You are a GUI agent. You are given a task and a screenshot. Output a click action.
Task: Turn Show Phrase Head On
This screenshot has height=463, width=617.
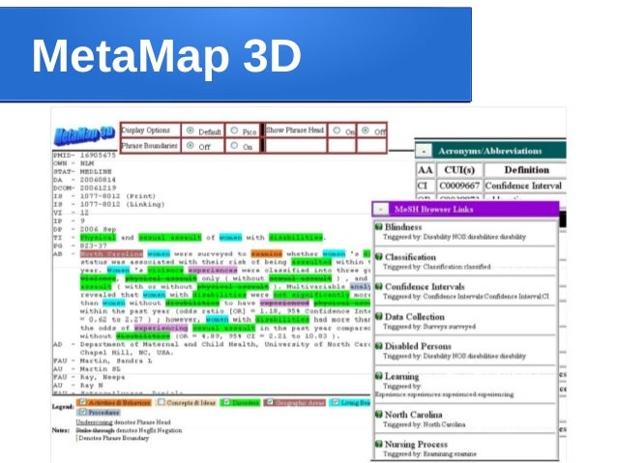pos(337,130)
